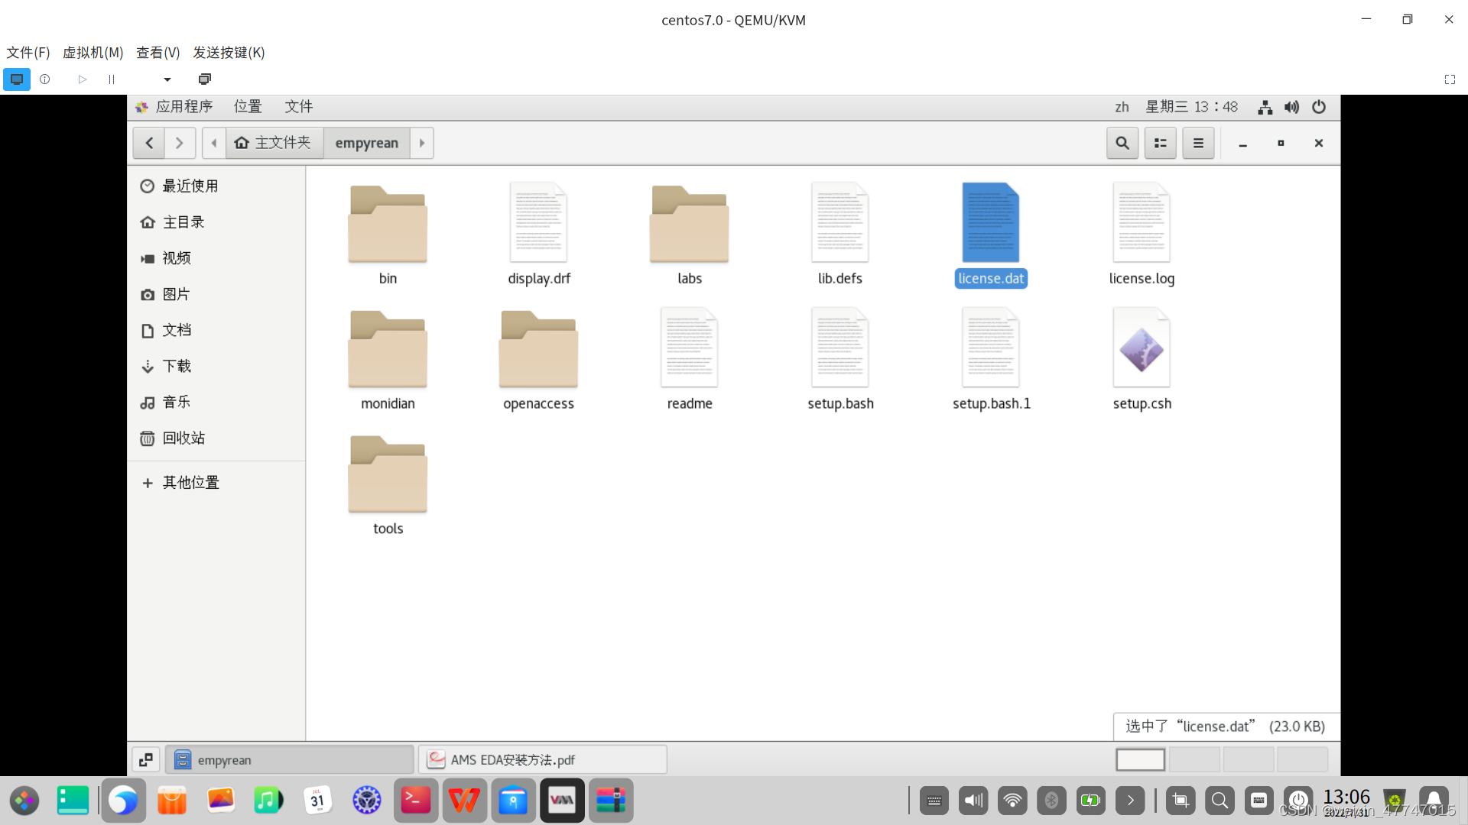Click the volume icon in CentOS top bar

1291,107
